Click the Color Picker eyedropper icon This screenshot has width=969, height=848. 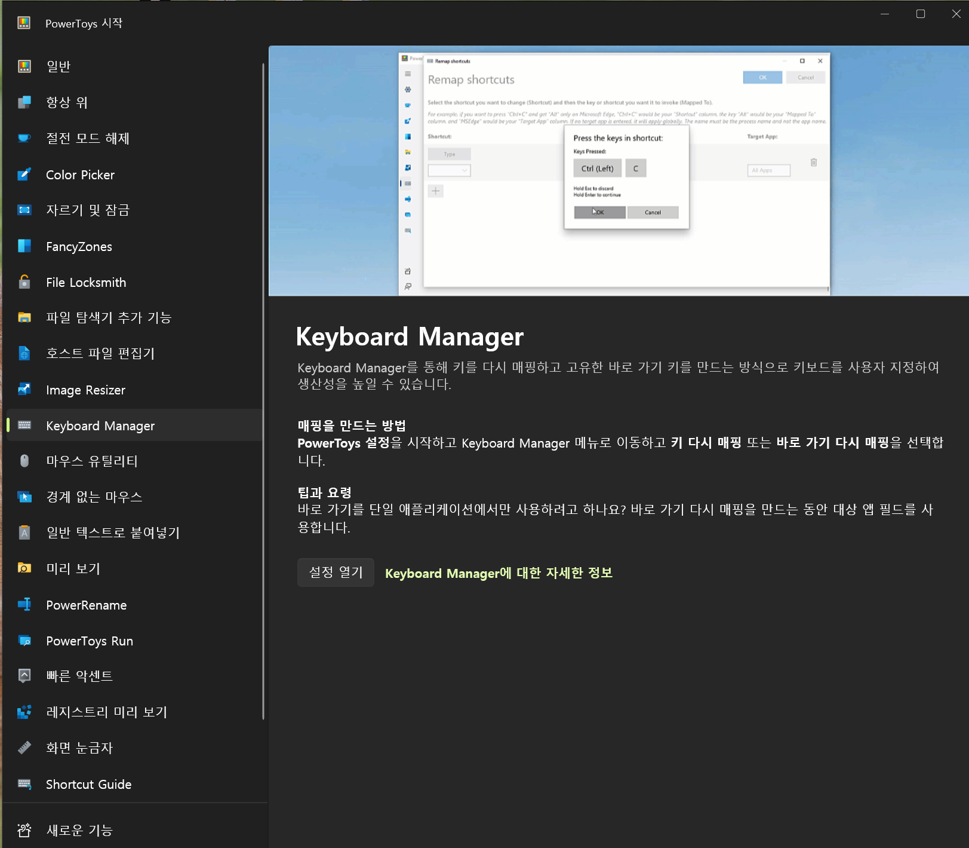(24, 175)
